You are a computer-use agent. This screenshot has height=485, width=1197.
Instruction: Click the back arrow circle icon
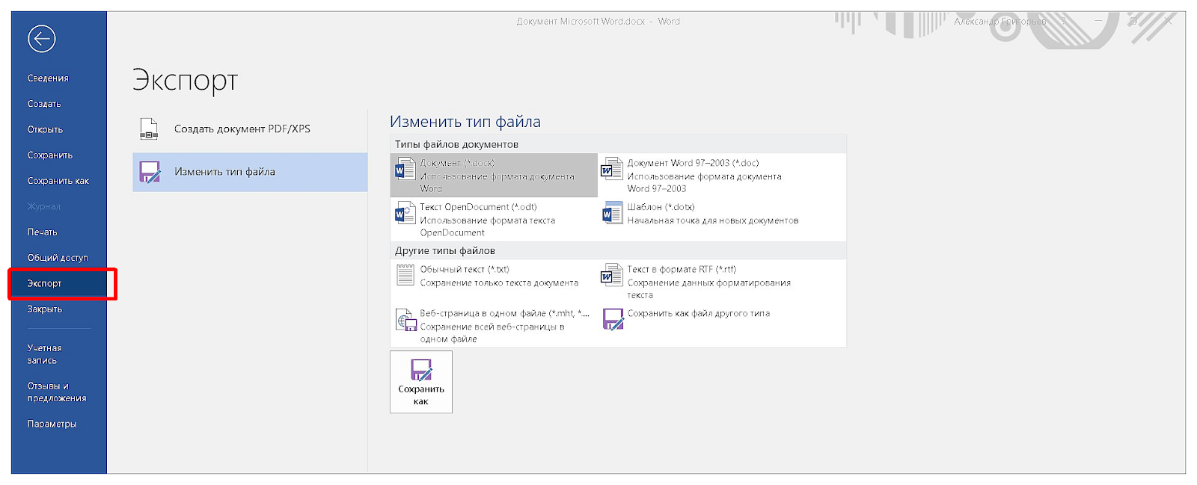pyautogui.click(x=42, y=39)
